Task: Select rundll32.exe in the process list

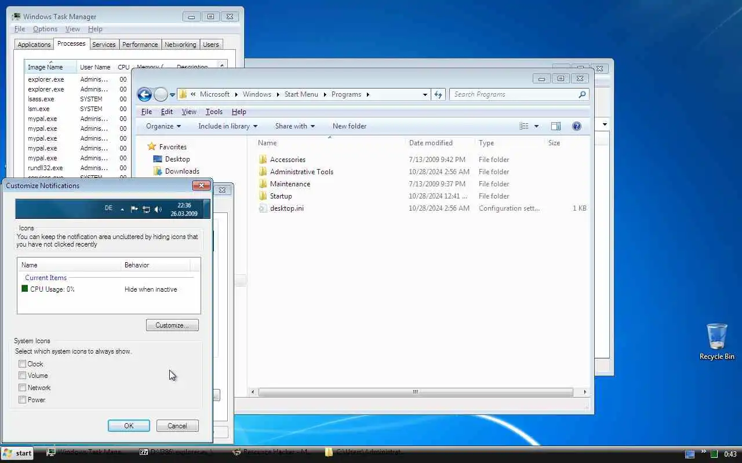Action: tap(45, 168)
